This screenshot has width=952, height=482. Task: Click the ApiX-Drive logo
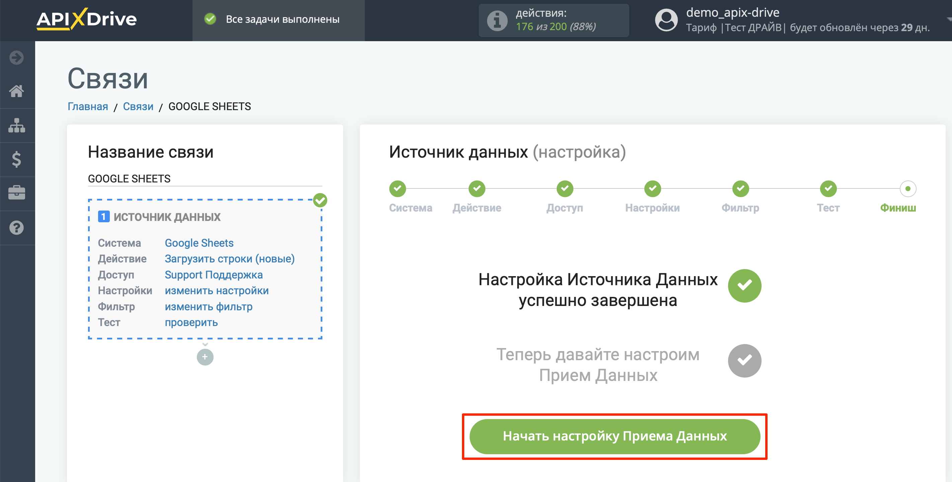click(x=86, y=19)
